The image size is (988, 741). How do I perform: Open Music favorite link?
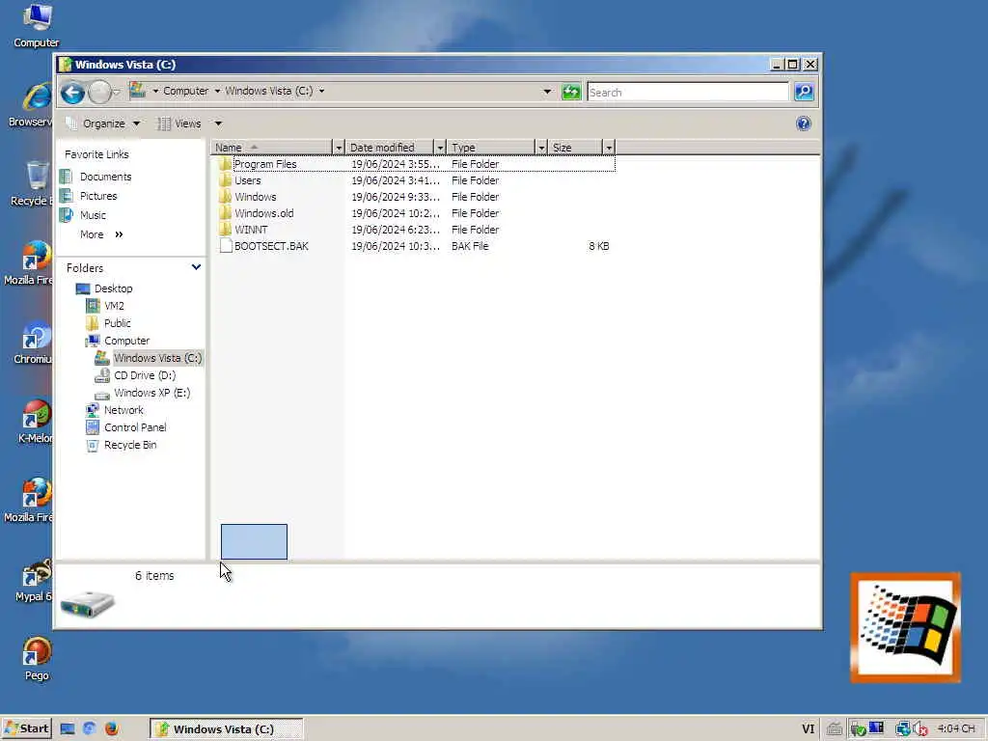(x=93, y=215)
